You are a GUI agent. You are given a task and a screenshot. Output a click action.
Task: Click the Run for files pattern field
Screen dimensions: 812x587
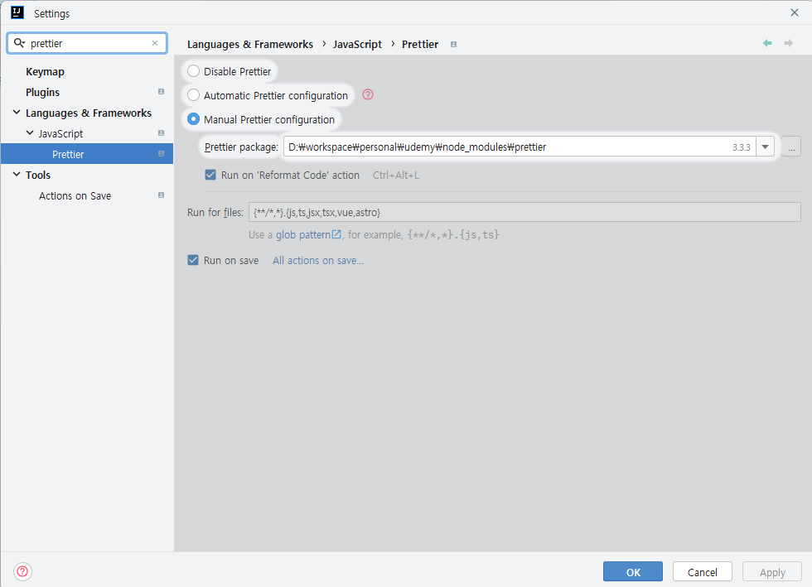[x=524, y=212]
